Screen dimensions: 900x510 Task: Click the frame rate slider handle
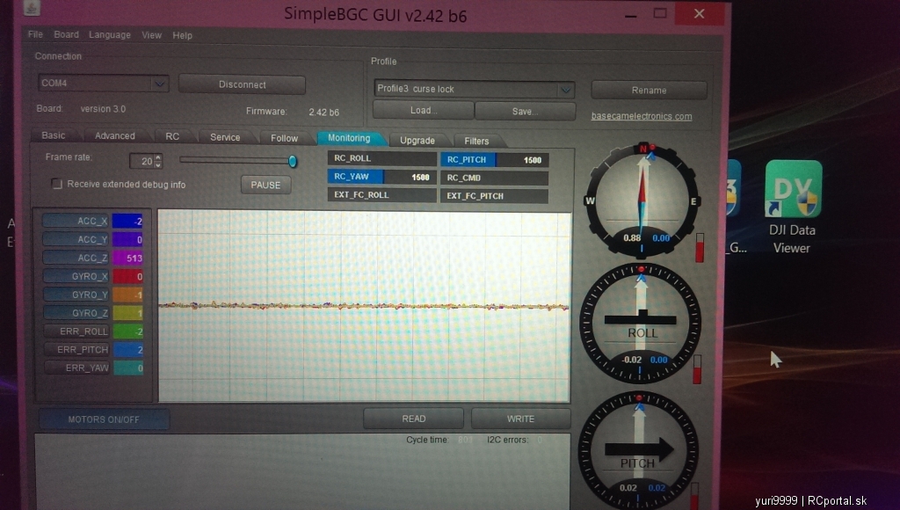pos(293,162)
